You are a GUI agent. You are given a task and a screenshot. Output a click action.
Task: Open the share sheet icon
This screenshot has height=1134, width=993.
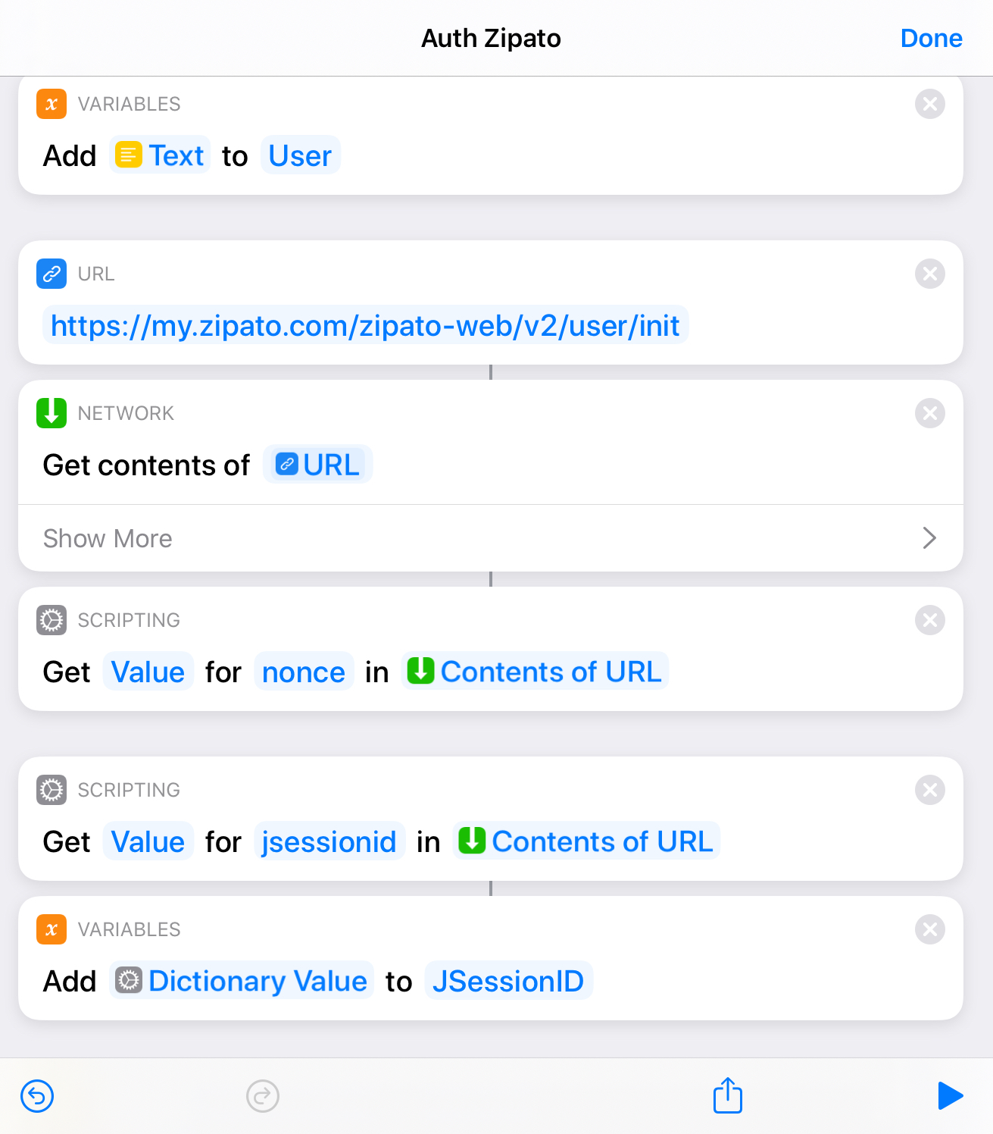point(728,1095)
